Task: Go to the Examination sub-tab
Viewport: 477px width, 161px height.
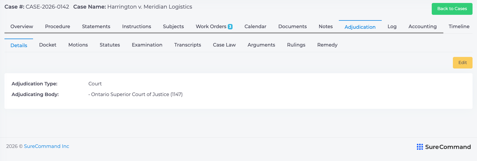Action: click(x=147, y=45)
